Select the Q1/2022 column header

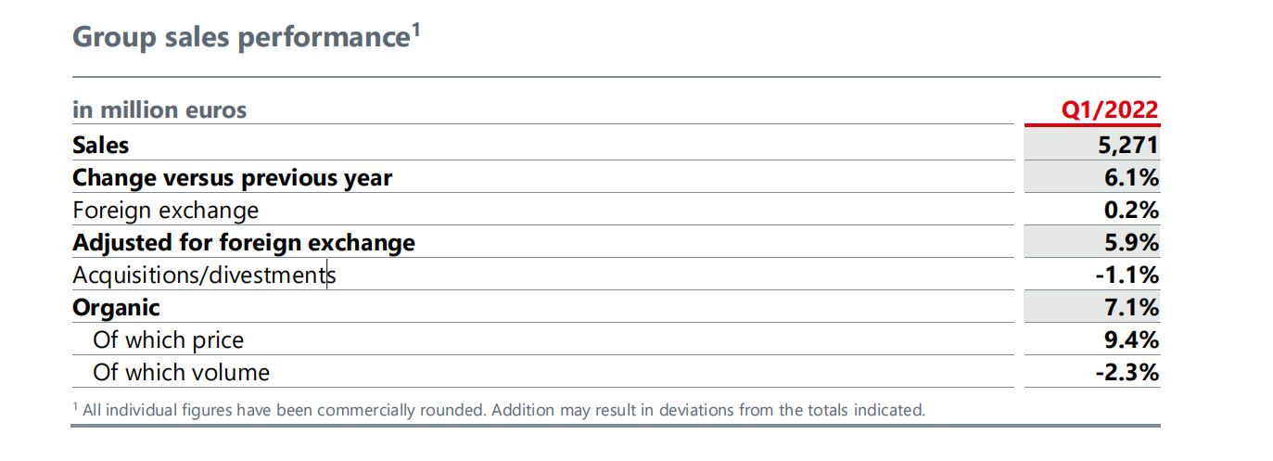coord(1110,110)
